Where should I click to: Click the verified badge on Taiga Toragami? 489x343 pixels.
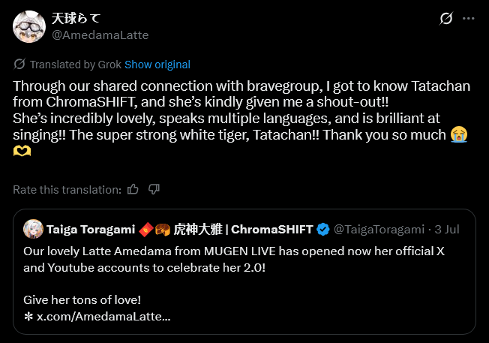pos(322,228)
